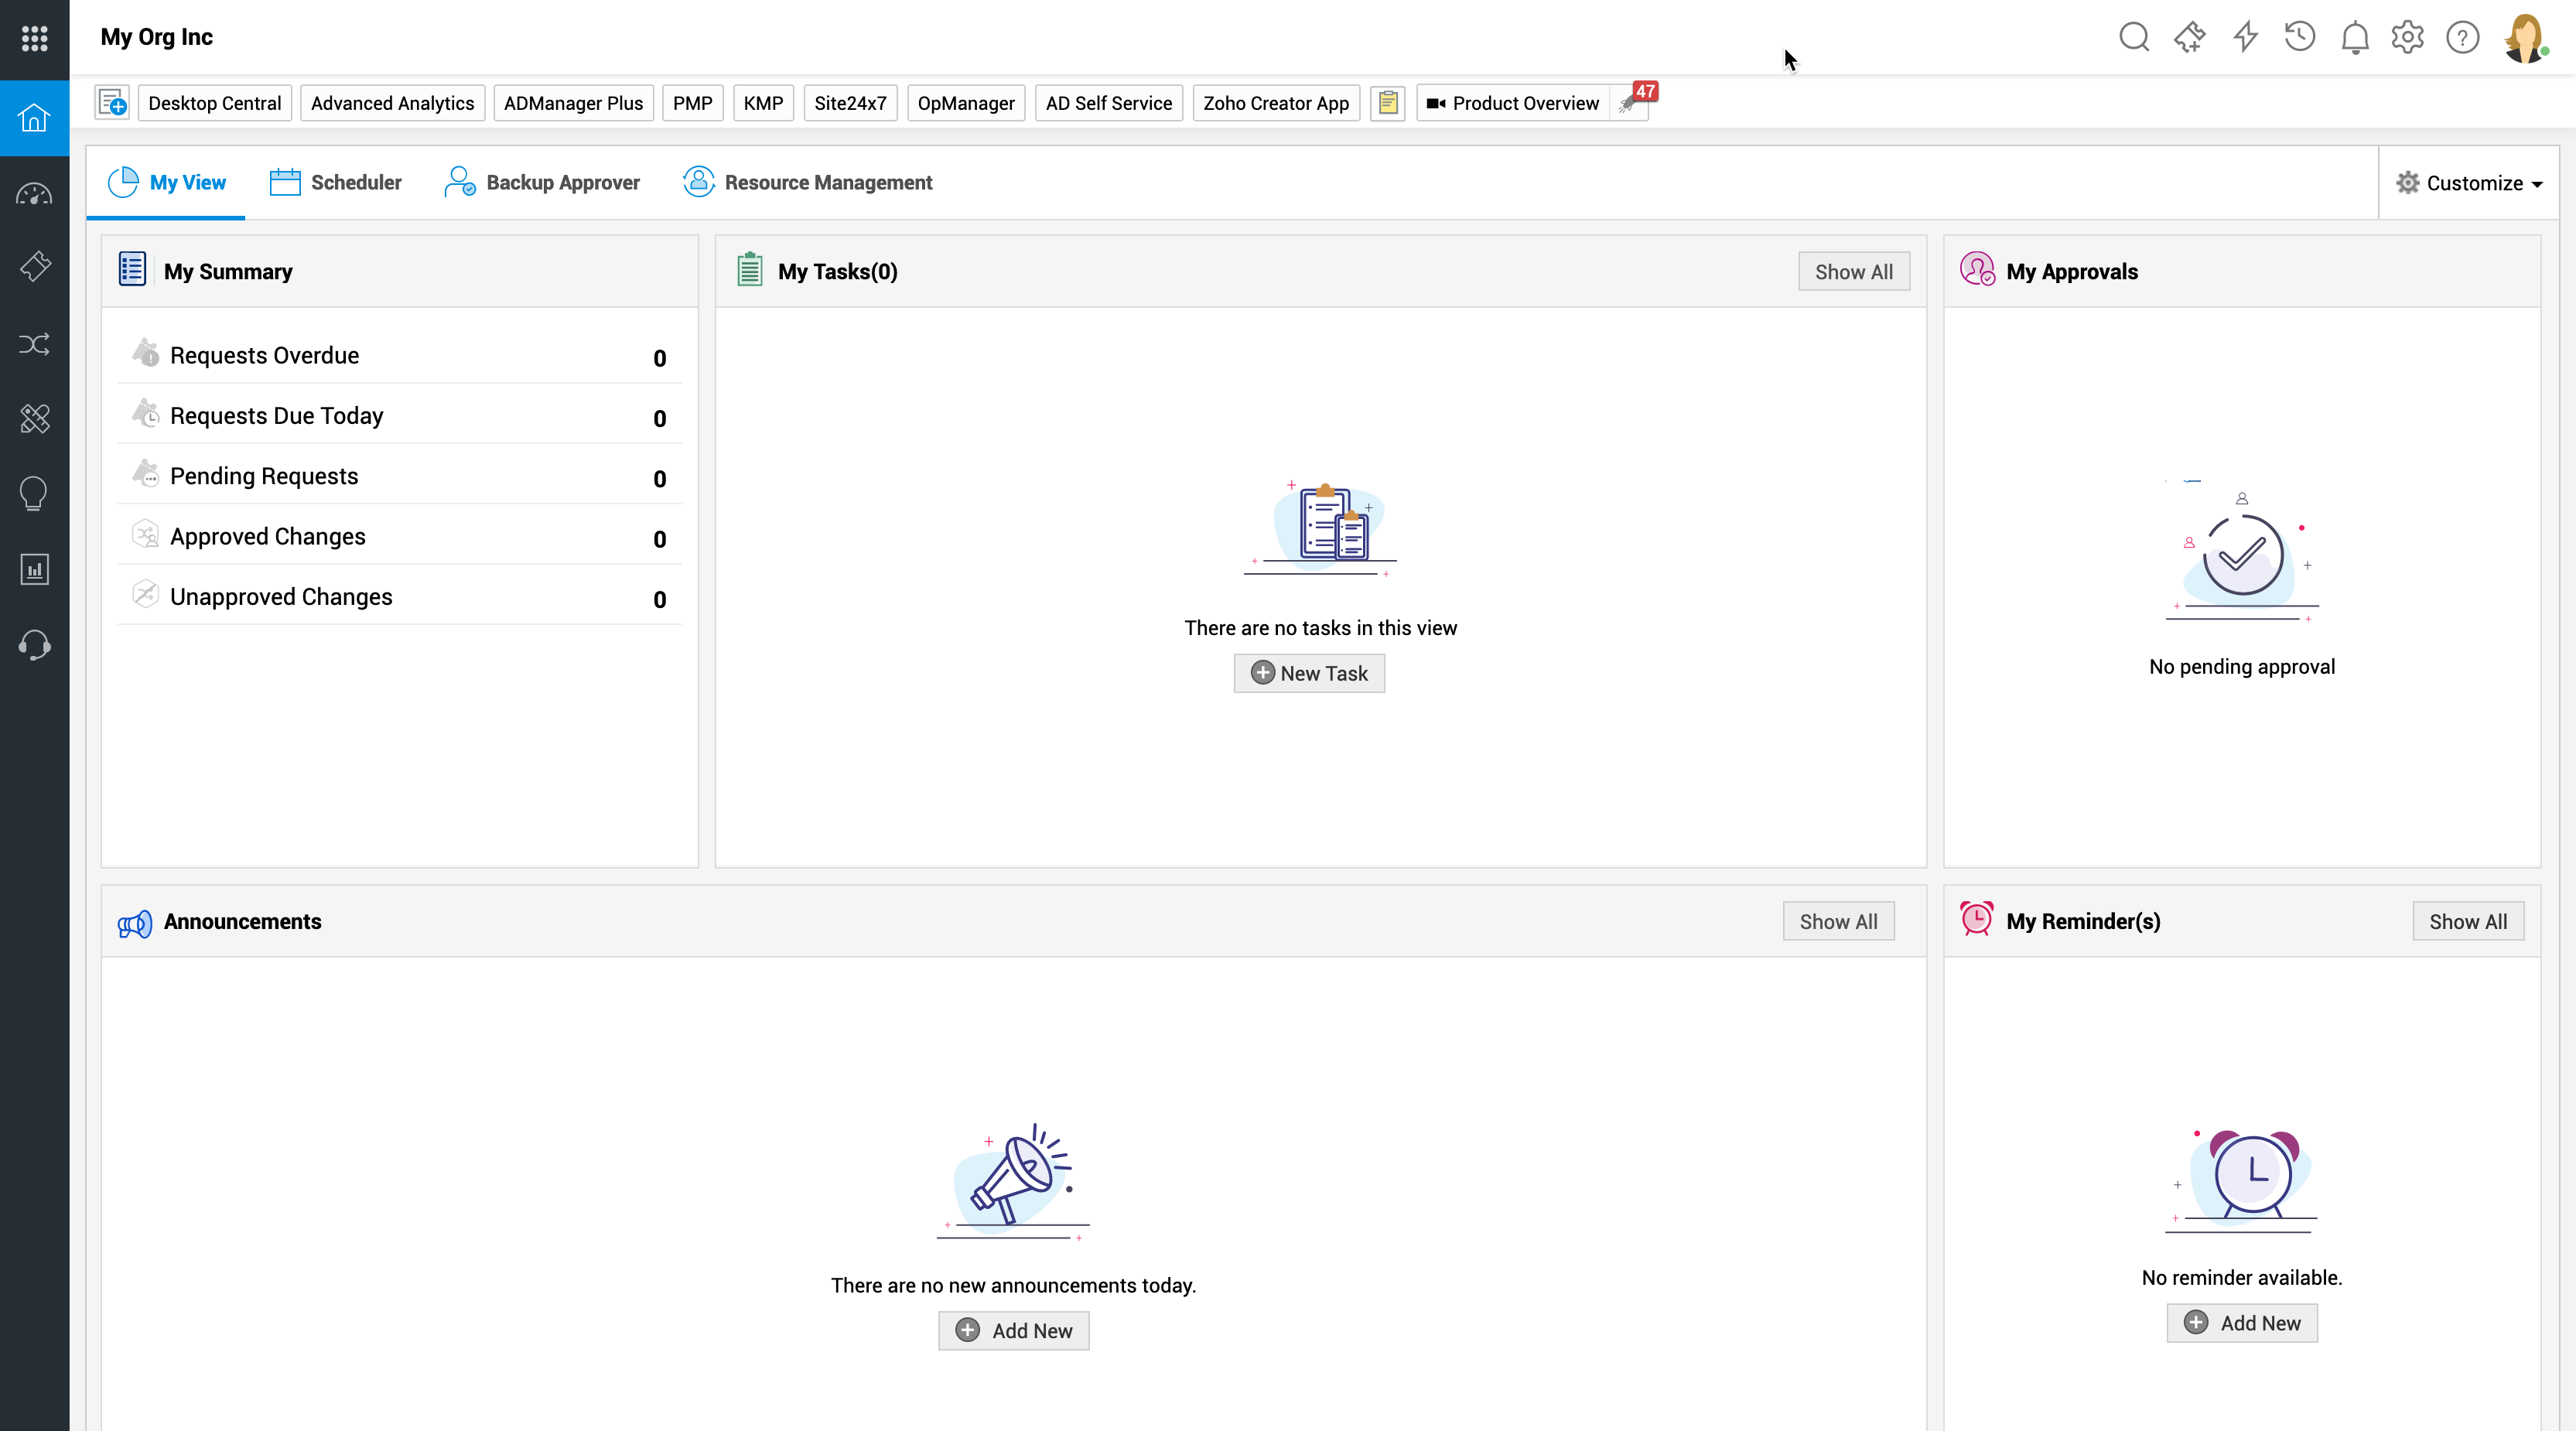Open the Solutions lightbulb sidebar icon

pos(34,493)
